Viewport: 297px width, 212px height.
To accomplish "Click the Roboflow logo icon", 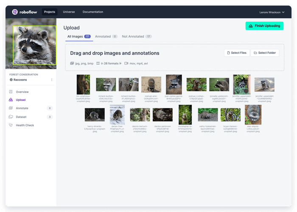I will (15, 12).
